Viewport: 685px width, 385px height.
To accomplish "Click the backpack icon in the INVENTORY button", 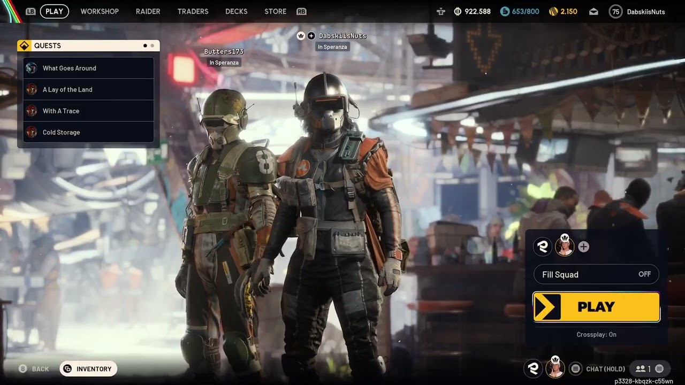I will click(x=67, y=368).
